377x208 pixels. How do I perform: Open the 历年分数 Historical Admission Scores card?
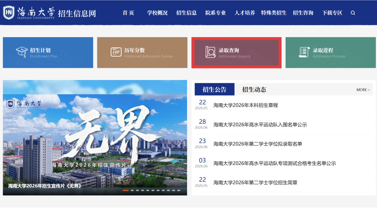[x=142, y=53]
